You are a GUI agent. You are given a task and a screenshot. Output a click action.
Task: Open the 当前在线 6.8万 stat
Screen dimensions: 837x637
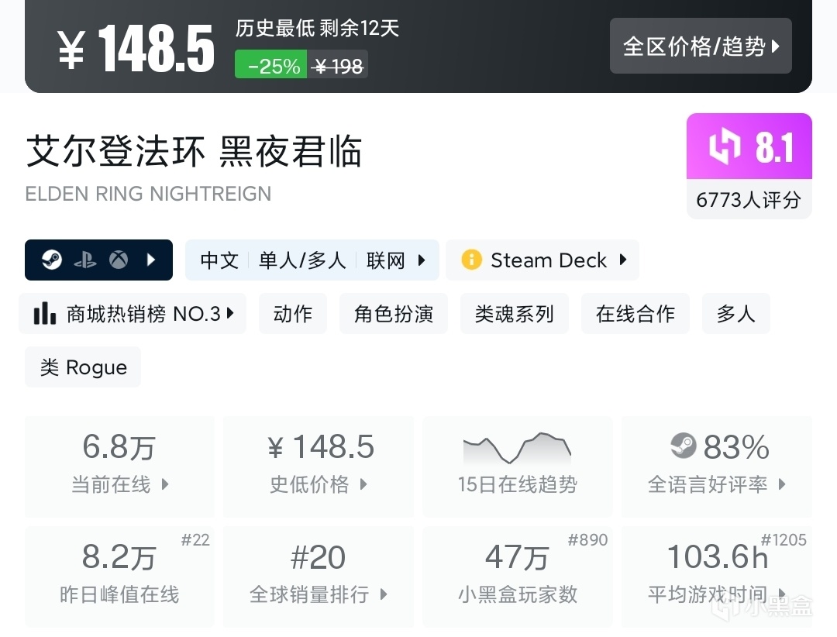pos(119,467)
